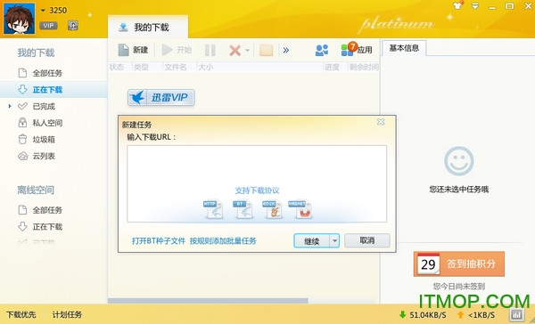535x324 pixels.
Task: Open 垃圾箱 in the sidebar
Action: click(x=44, y=140)
